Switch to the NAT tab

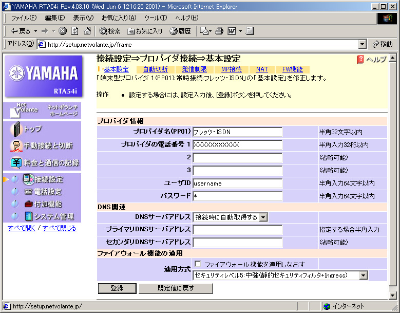coord(262,69)
